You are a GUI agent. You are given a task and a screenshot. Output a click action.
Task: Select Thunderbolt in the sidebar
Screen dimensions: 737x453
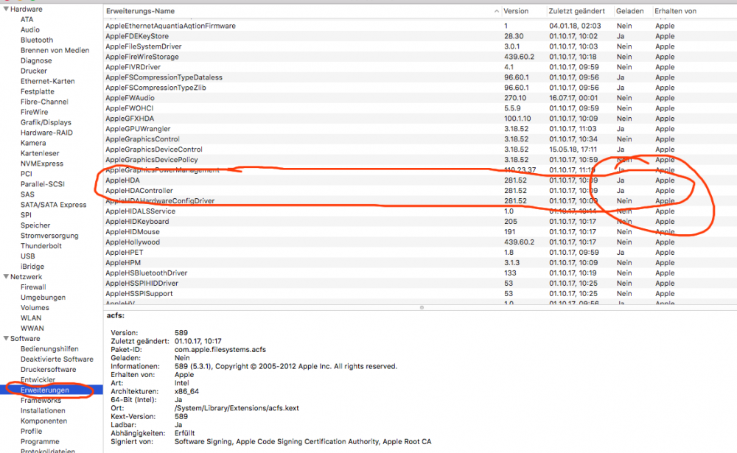(x=41, y=246)
